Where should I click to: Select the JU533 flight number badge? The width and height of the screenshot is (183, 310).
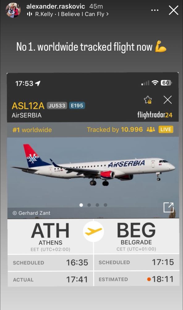57,105
